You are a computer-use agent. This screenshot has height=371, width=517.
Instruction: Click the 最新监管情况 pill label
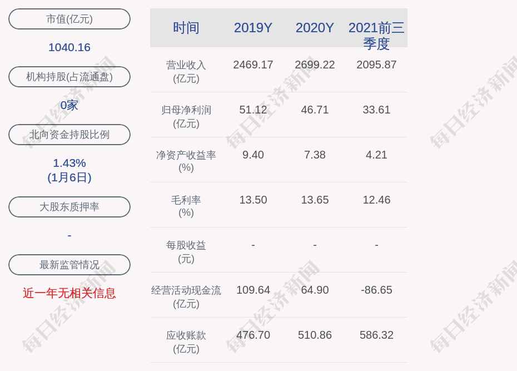[x=69, y=265]
